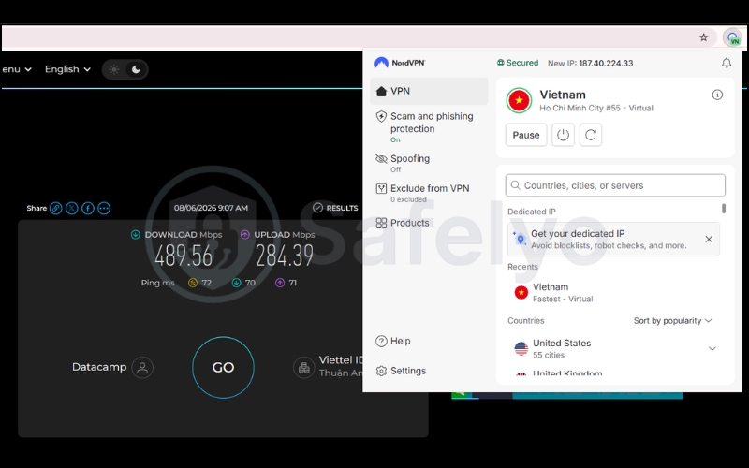Screen dimensions: 749x468
Task: Open the VPN tab in NordVPN sidebar
Action: 429,91
